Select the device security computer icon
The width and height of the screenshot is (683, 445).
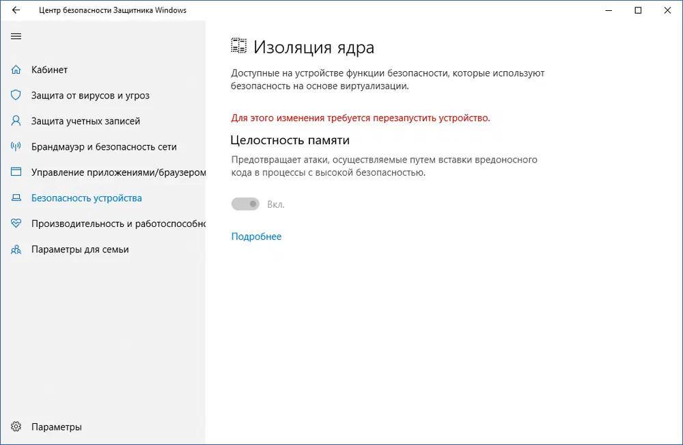[x=16, y=198]
